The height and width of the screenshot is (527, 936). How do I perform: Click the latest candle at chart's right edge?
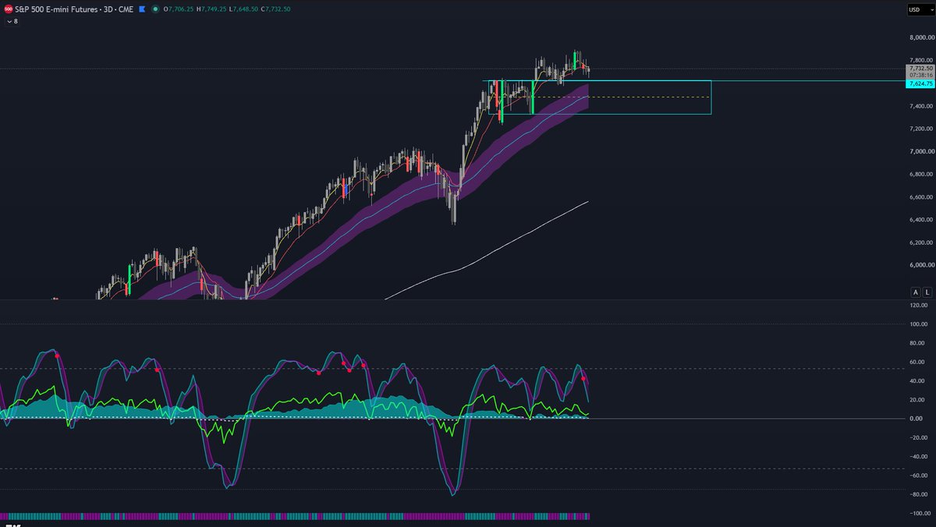[x=589, y=71]
